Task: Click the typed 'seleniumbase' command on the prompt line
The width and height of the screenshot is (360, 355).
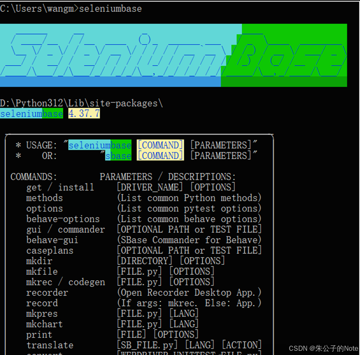Action: (x=111, y=9)
